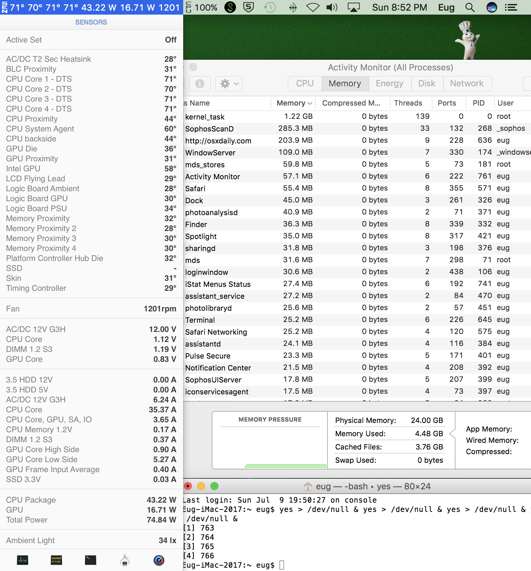Open the Eug user menu in menu bar

(x=446, y=7)
